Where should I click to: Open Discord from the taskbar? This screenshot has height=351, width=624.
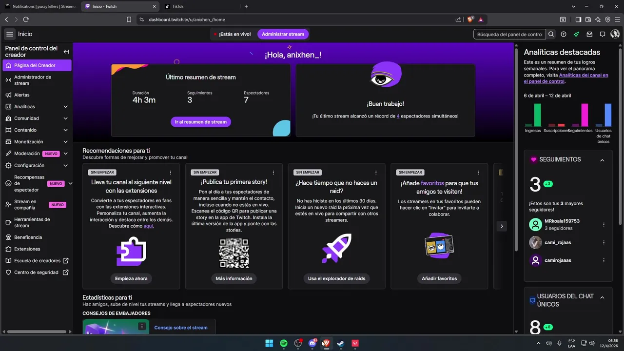pyautogui.click(x=312, y=343)
